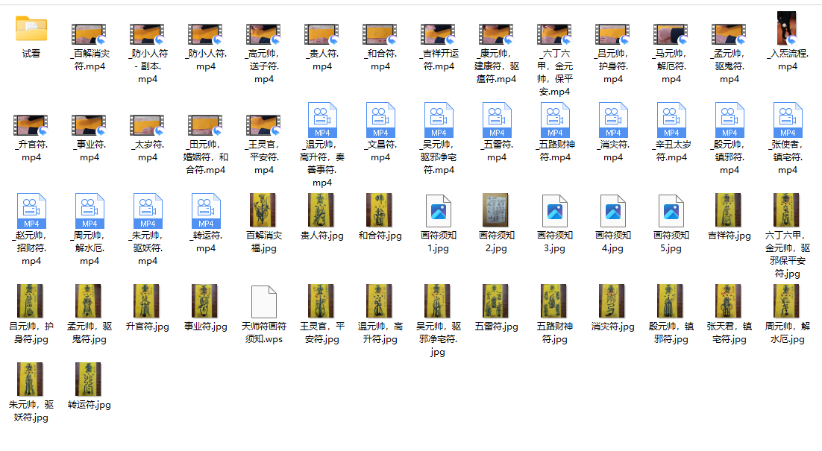Select the _赵元帅，招财符.mp4 file
Image resolution: width=822 pixels, height=451 pixels.
click(x=31, y=211)
